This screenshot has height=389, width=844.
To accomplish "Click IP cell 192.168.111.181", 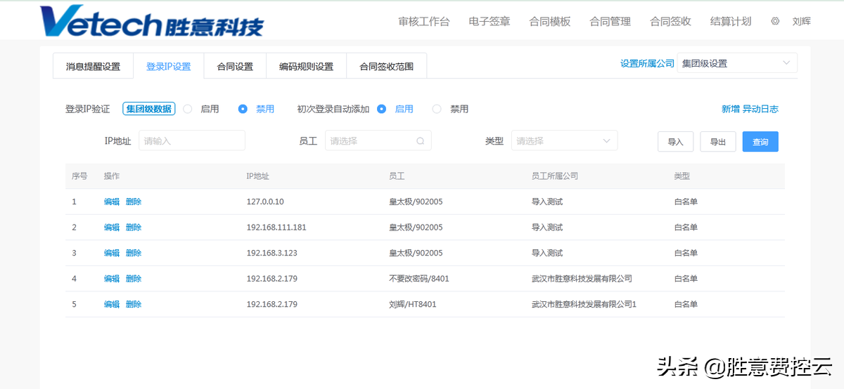I will pyautogui.click(x=276, y=228).
